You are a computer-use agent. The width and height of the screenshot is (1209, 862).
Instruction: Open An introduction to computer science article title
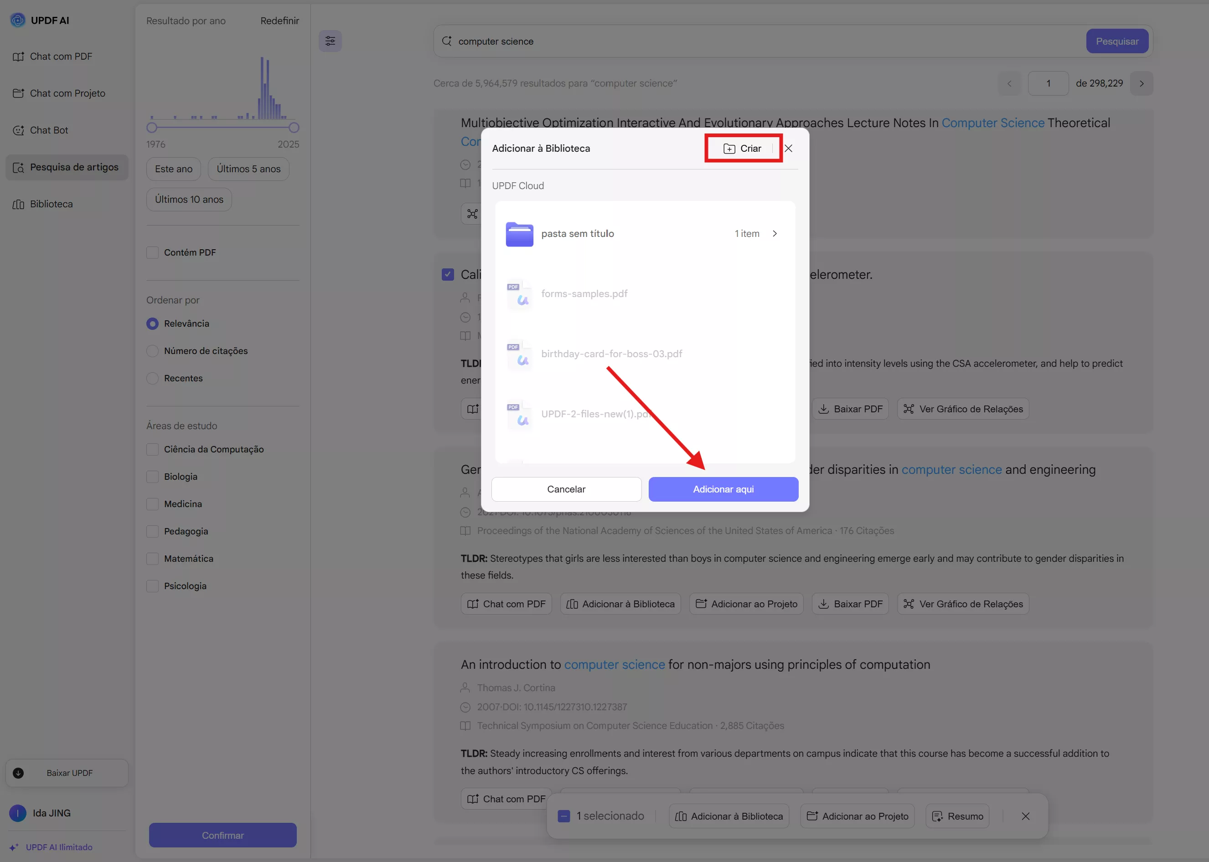pyautogui.click(x=695, y=664)
